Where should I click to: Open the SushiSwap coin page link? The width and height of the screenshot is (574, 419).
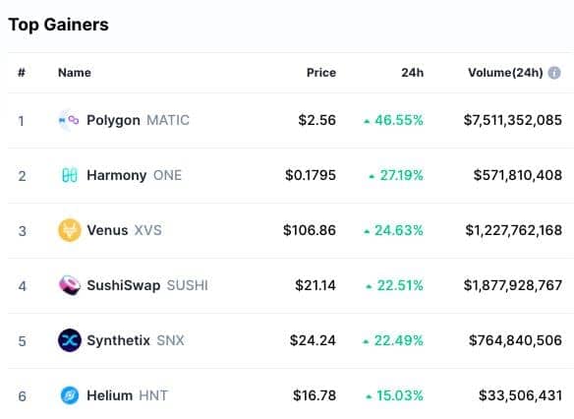124,285
